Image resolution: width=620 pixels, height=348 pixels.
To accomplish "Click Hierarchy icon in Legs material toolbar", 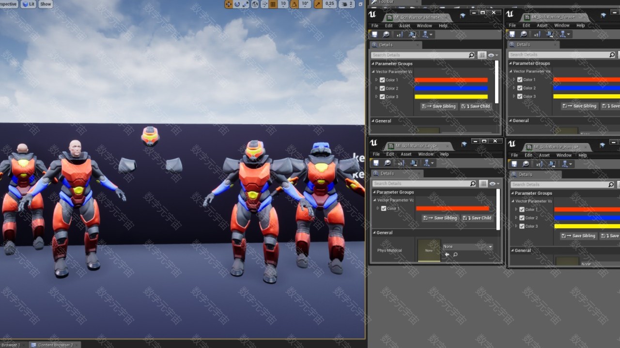I will (428, 163).
